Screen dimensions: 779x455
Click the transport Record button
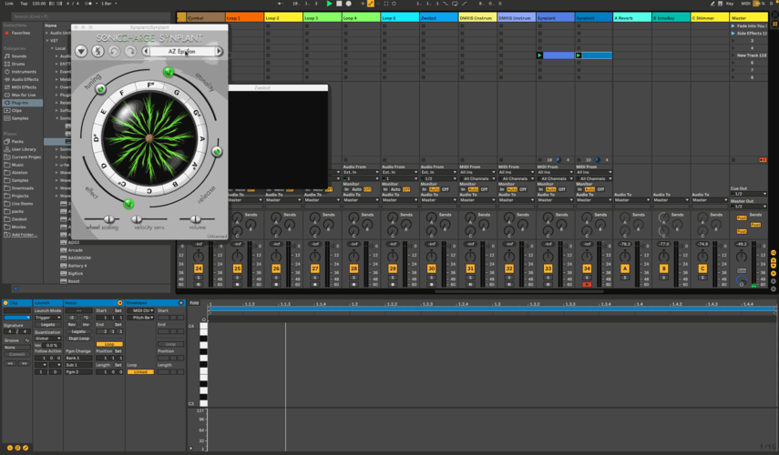[x=349, y=4]
